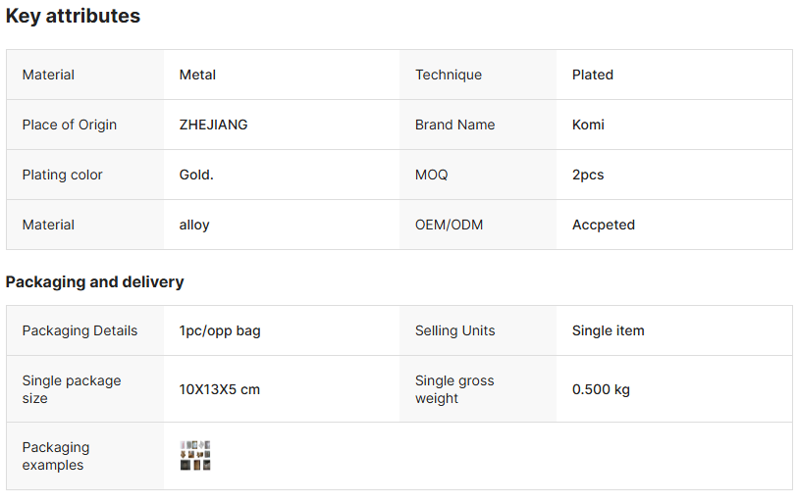
Task: Click the Single item selling units value
Action: [609, 330]
